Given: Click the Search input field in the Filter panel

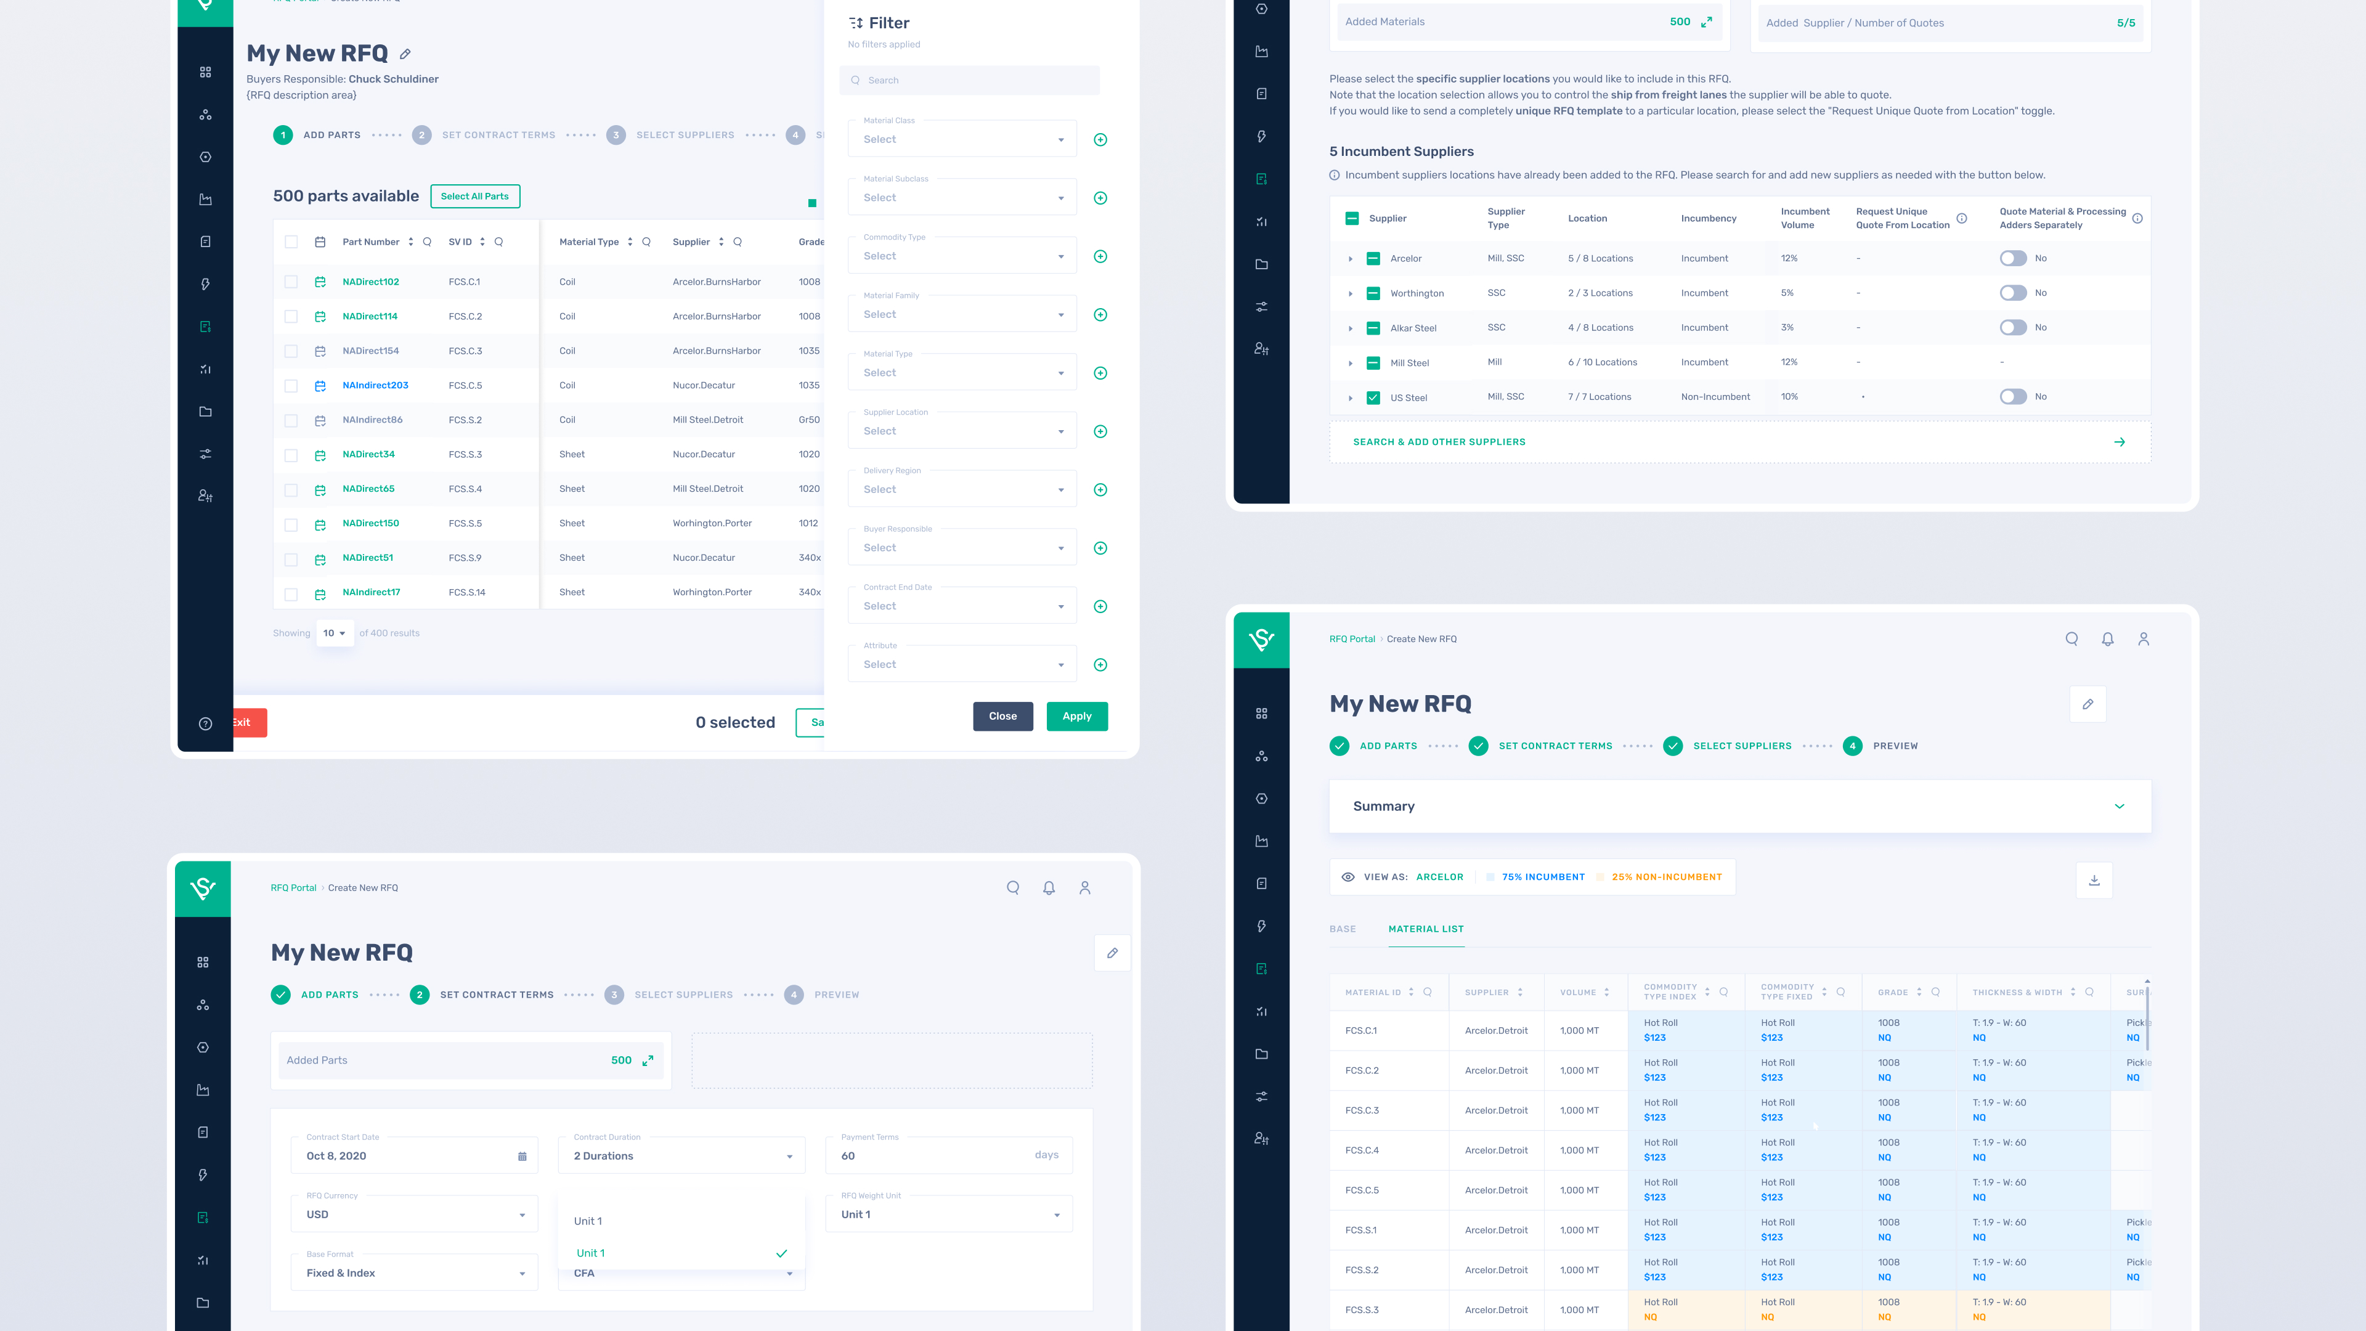Looking at the screenshot, I should [968, 80].
